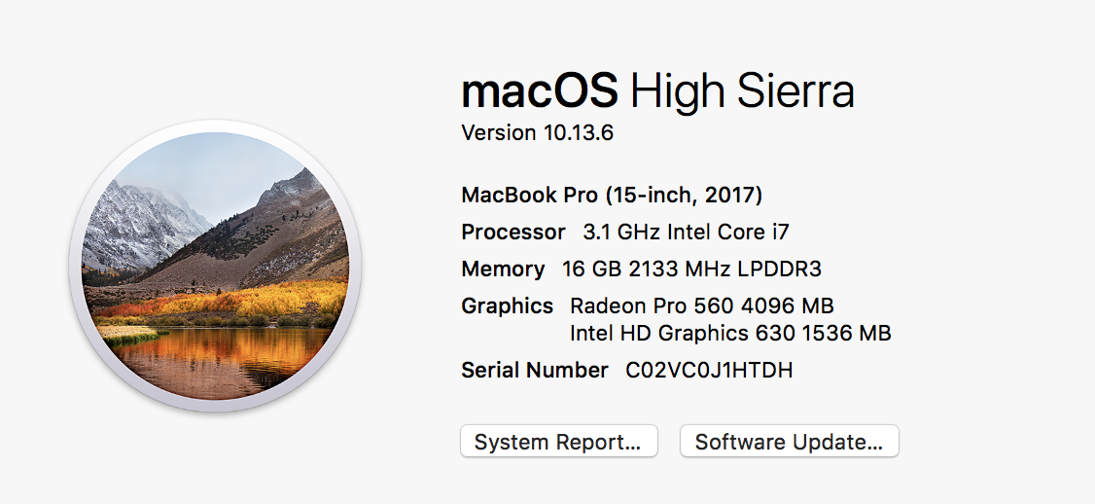Click the Processor label
This screenshot has height=504, width=1095.
512,232
